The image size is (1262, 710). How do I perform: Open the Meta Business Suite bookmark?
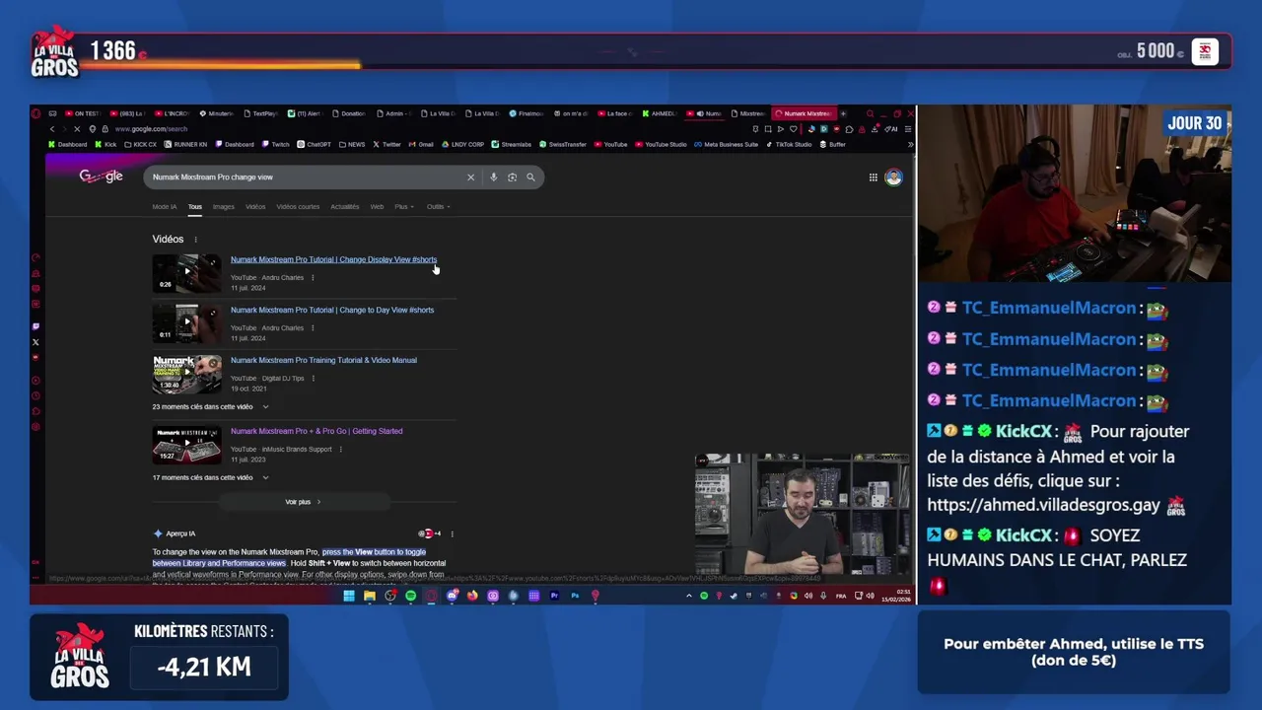pos(727,145)
